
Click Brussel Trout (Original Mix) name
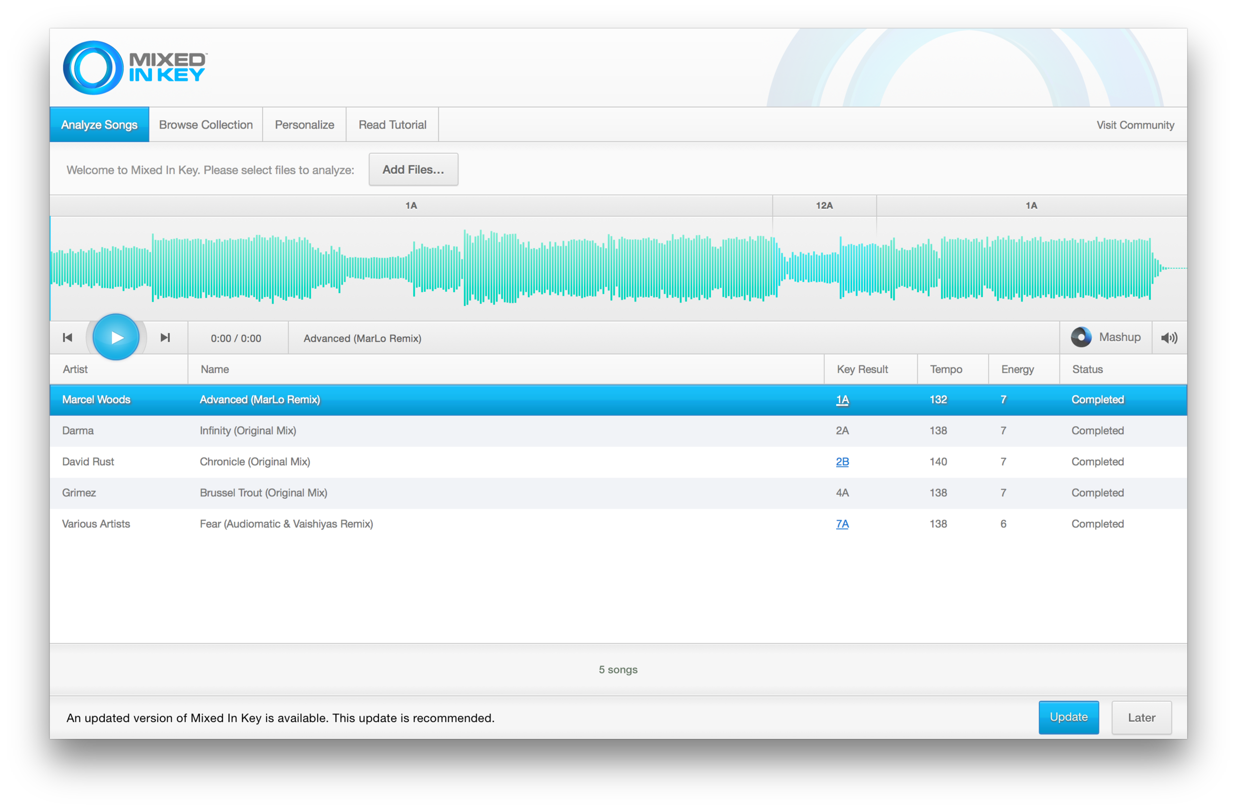point(264,493)
